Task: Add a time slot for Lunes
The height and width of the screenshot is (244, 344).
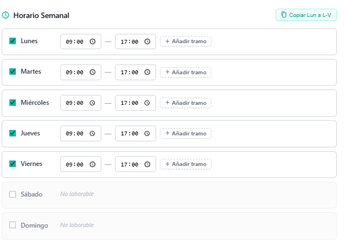Action: click(x=186, y=41)
